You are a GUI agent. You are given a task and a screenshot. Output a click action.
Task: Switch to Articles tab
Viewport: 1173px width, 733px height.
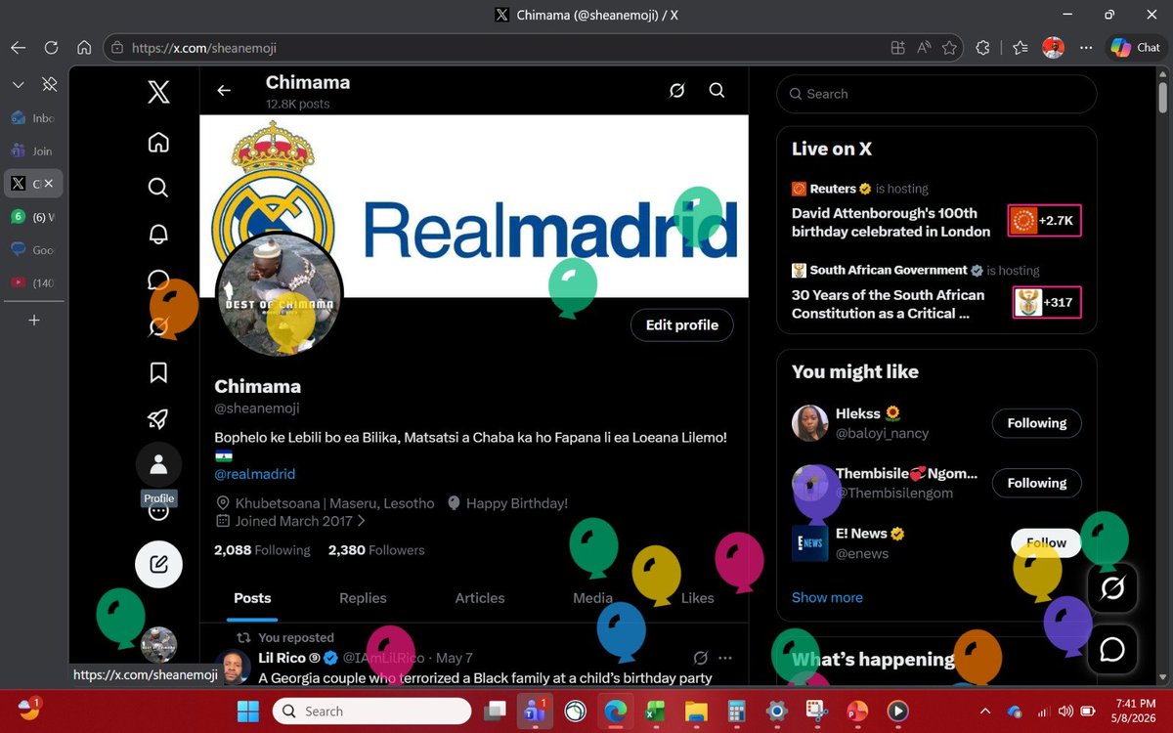tap(480, 598)
